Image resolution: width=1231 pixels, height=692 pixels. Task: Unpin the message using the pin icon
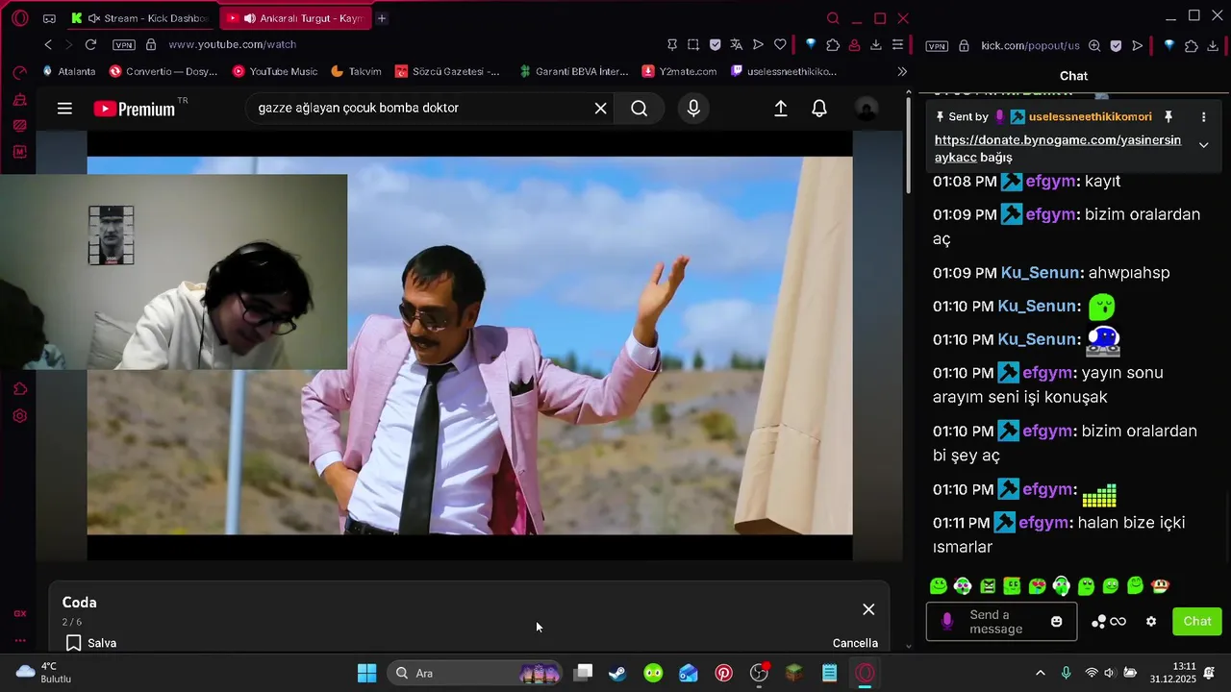1168,116
